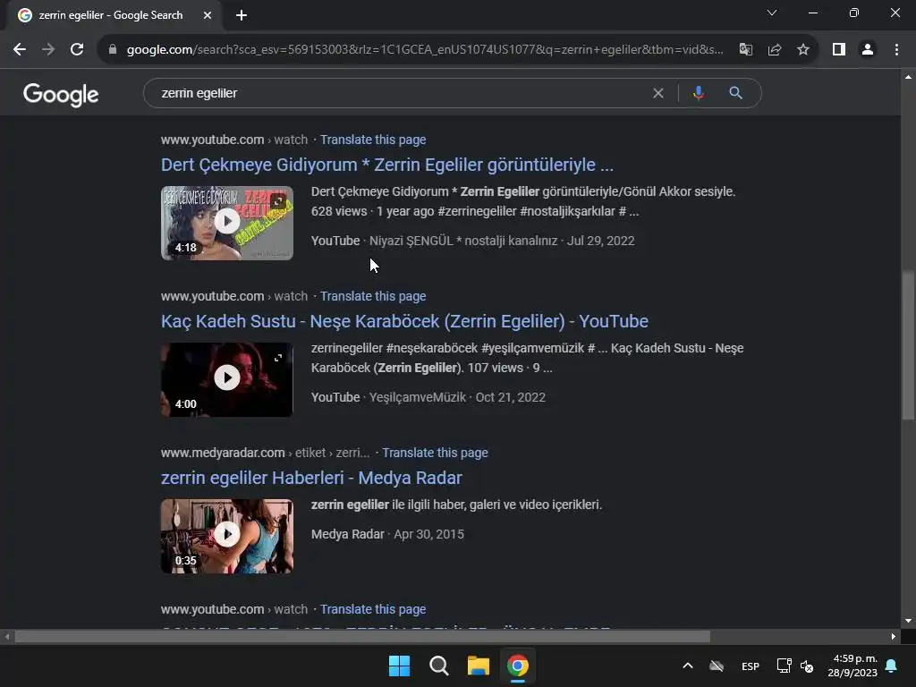Screen dimensions: 916x687
Task: Translate this page for bottom youtube result
Action: (x=373, y=609)
